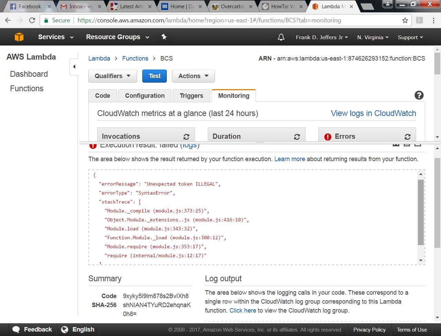Click the execution result JSON scrollbar

coord(421,212)
